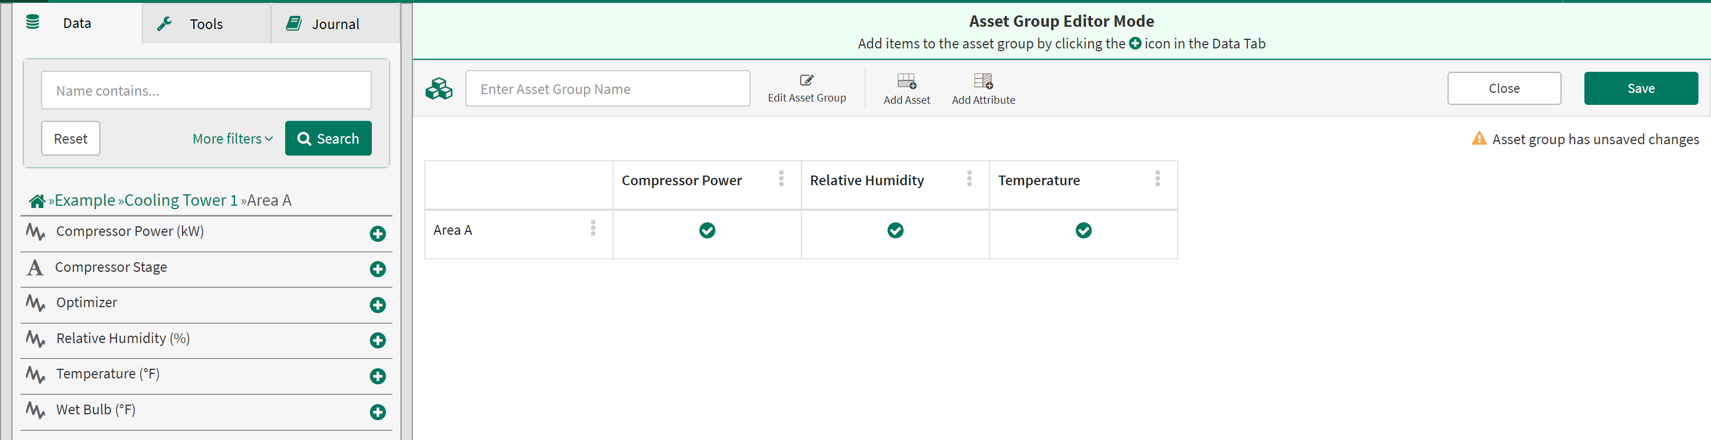The height and width of the screenshot is (440, 1711).
Task: Toggle Area A Compressor Power checkmark
Action: (x=707, y=230)
